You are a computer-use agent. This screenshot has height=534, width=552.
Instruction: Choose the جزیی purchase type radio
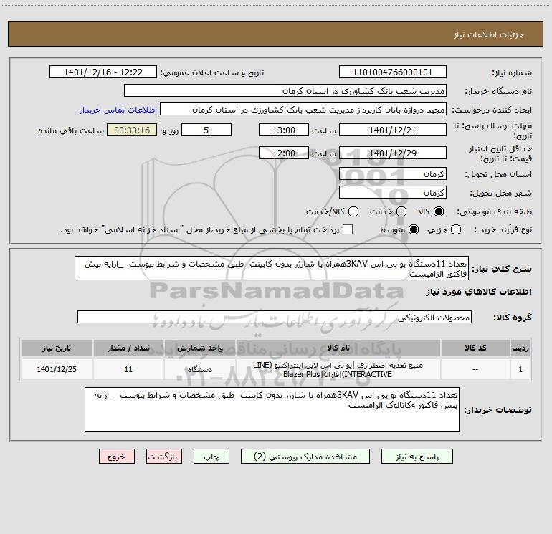click(x=456, y=229)
